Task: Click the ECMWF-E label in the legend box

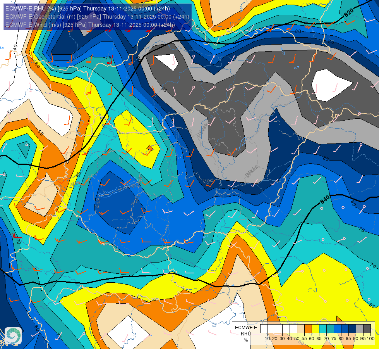Action: (246, 328)
